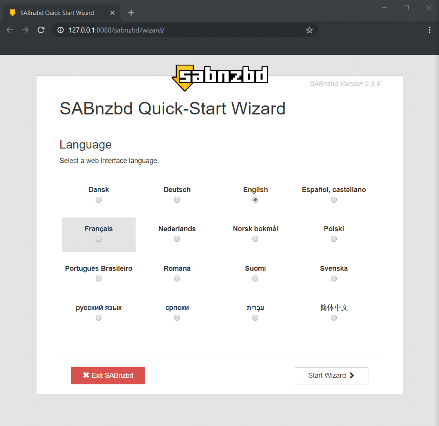Click the browser back arrow
Viewport: 439px width, 426px height.
[9, 30]
